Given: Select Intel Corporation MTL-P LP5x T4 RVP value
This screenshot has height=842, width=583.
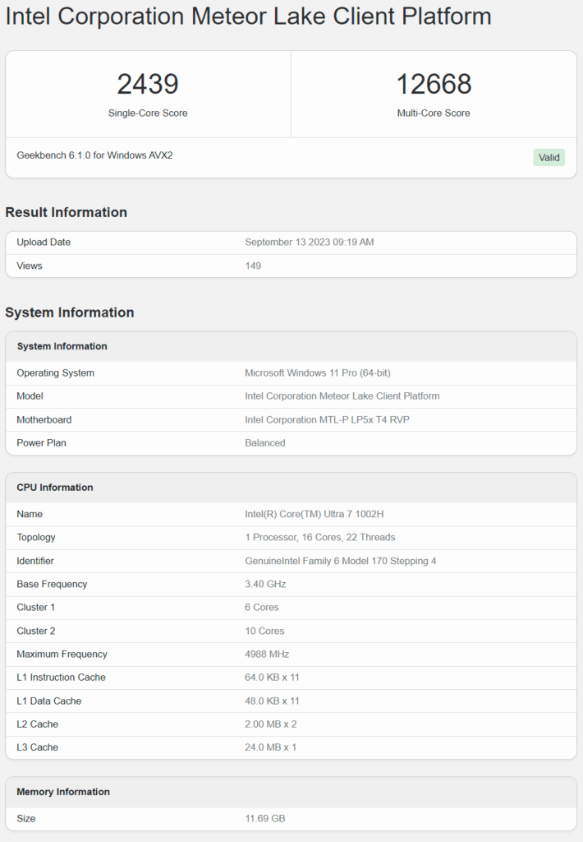Looking at the screenshot, I should [x=327, y=420].
